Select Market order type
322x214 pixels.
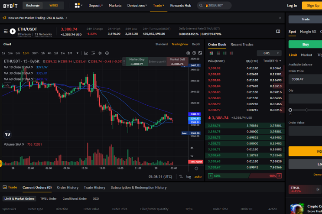pyautogui.click(x=306, y=55)
